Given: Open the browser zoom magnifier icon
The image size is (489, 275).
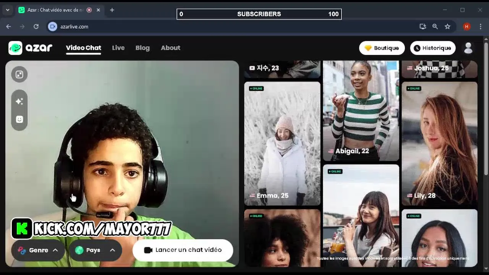Looking at the screenshot, I should (435, 26).
